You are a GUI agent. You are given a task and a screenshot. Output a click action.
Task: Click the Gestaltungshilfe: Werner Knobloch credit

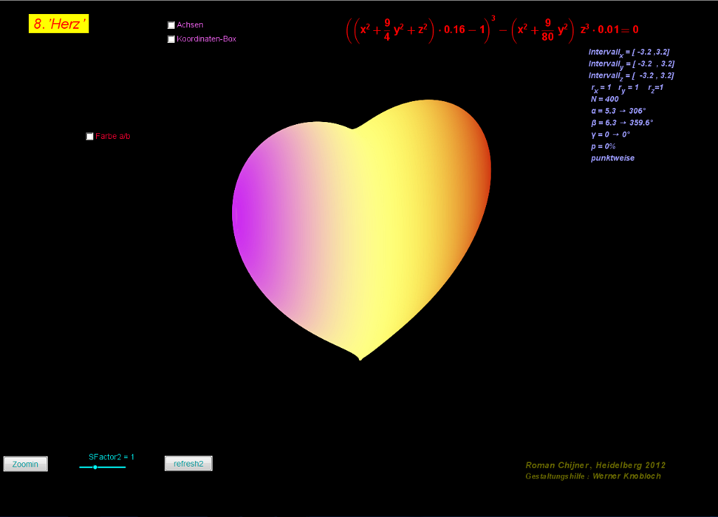592,476
